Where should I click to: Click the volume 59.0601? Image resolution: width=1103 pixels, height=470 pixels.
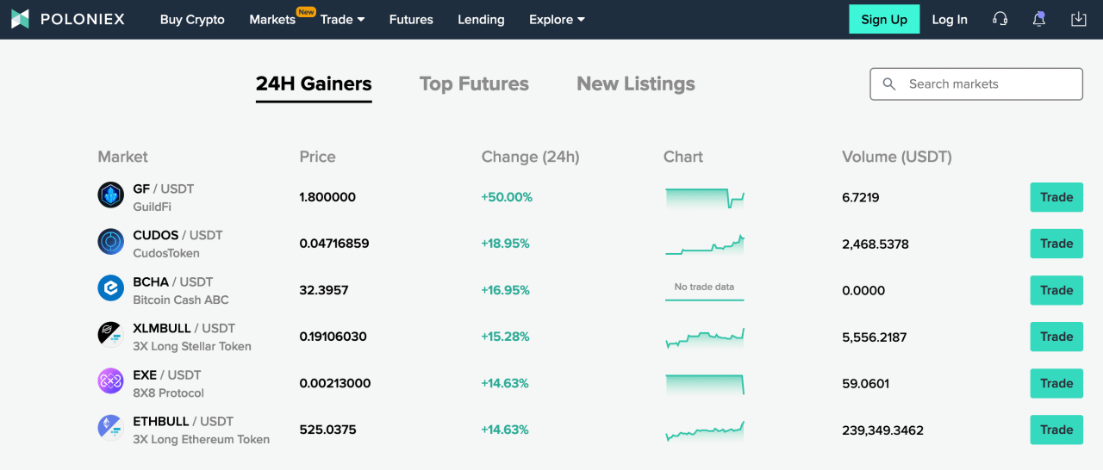pos(866,383)
